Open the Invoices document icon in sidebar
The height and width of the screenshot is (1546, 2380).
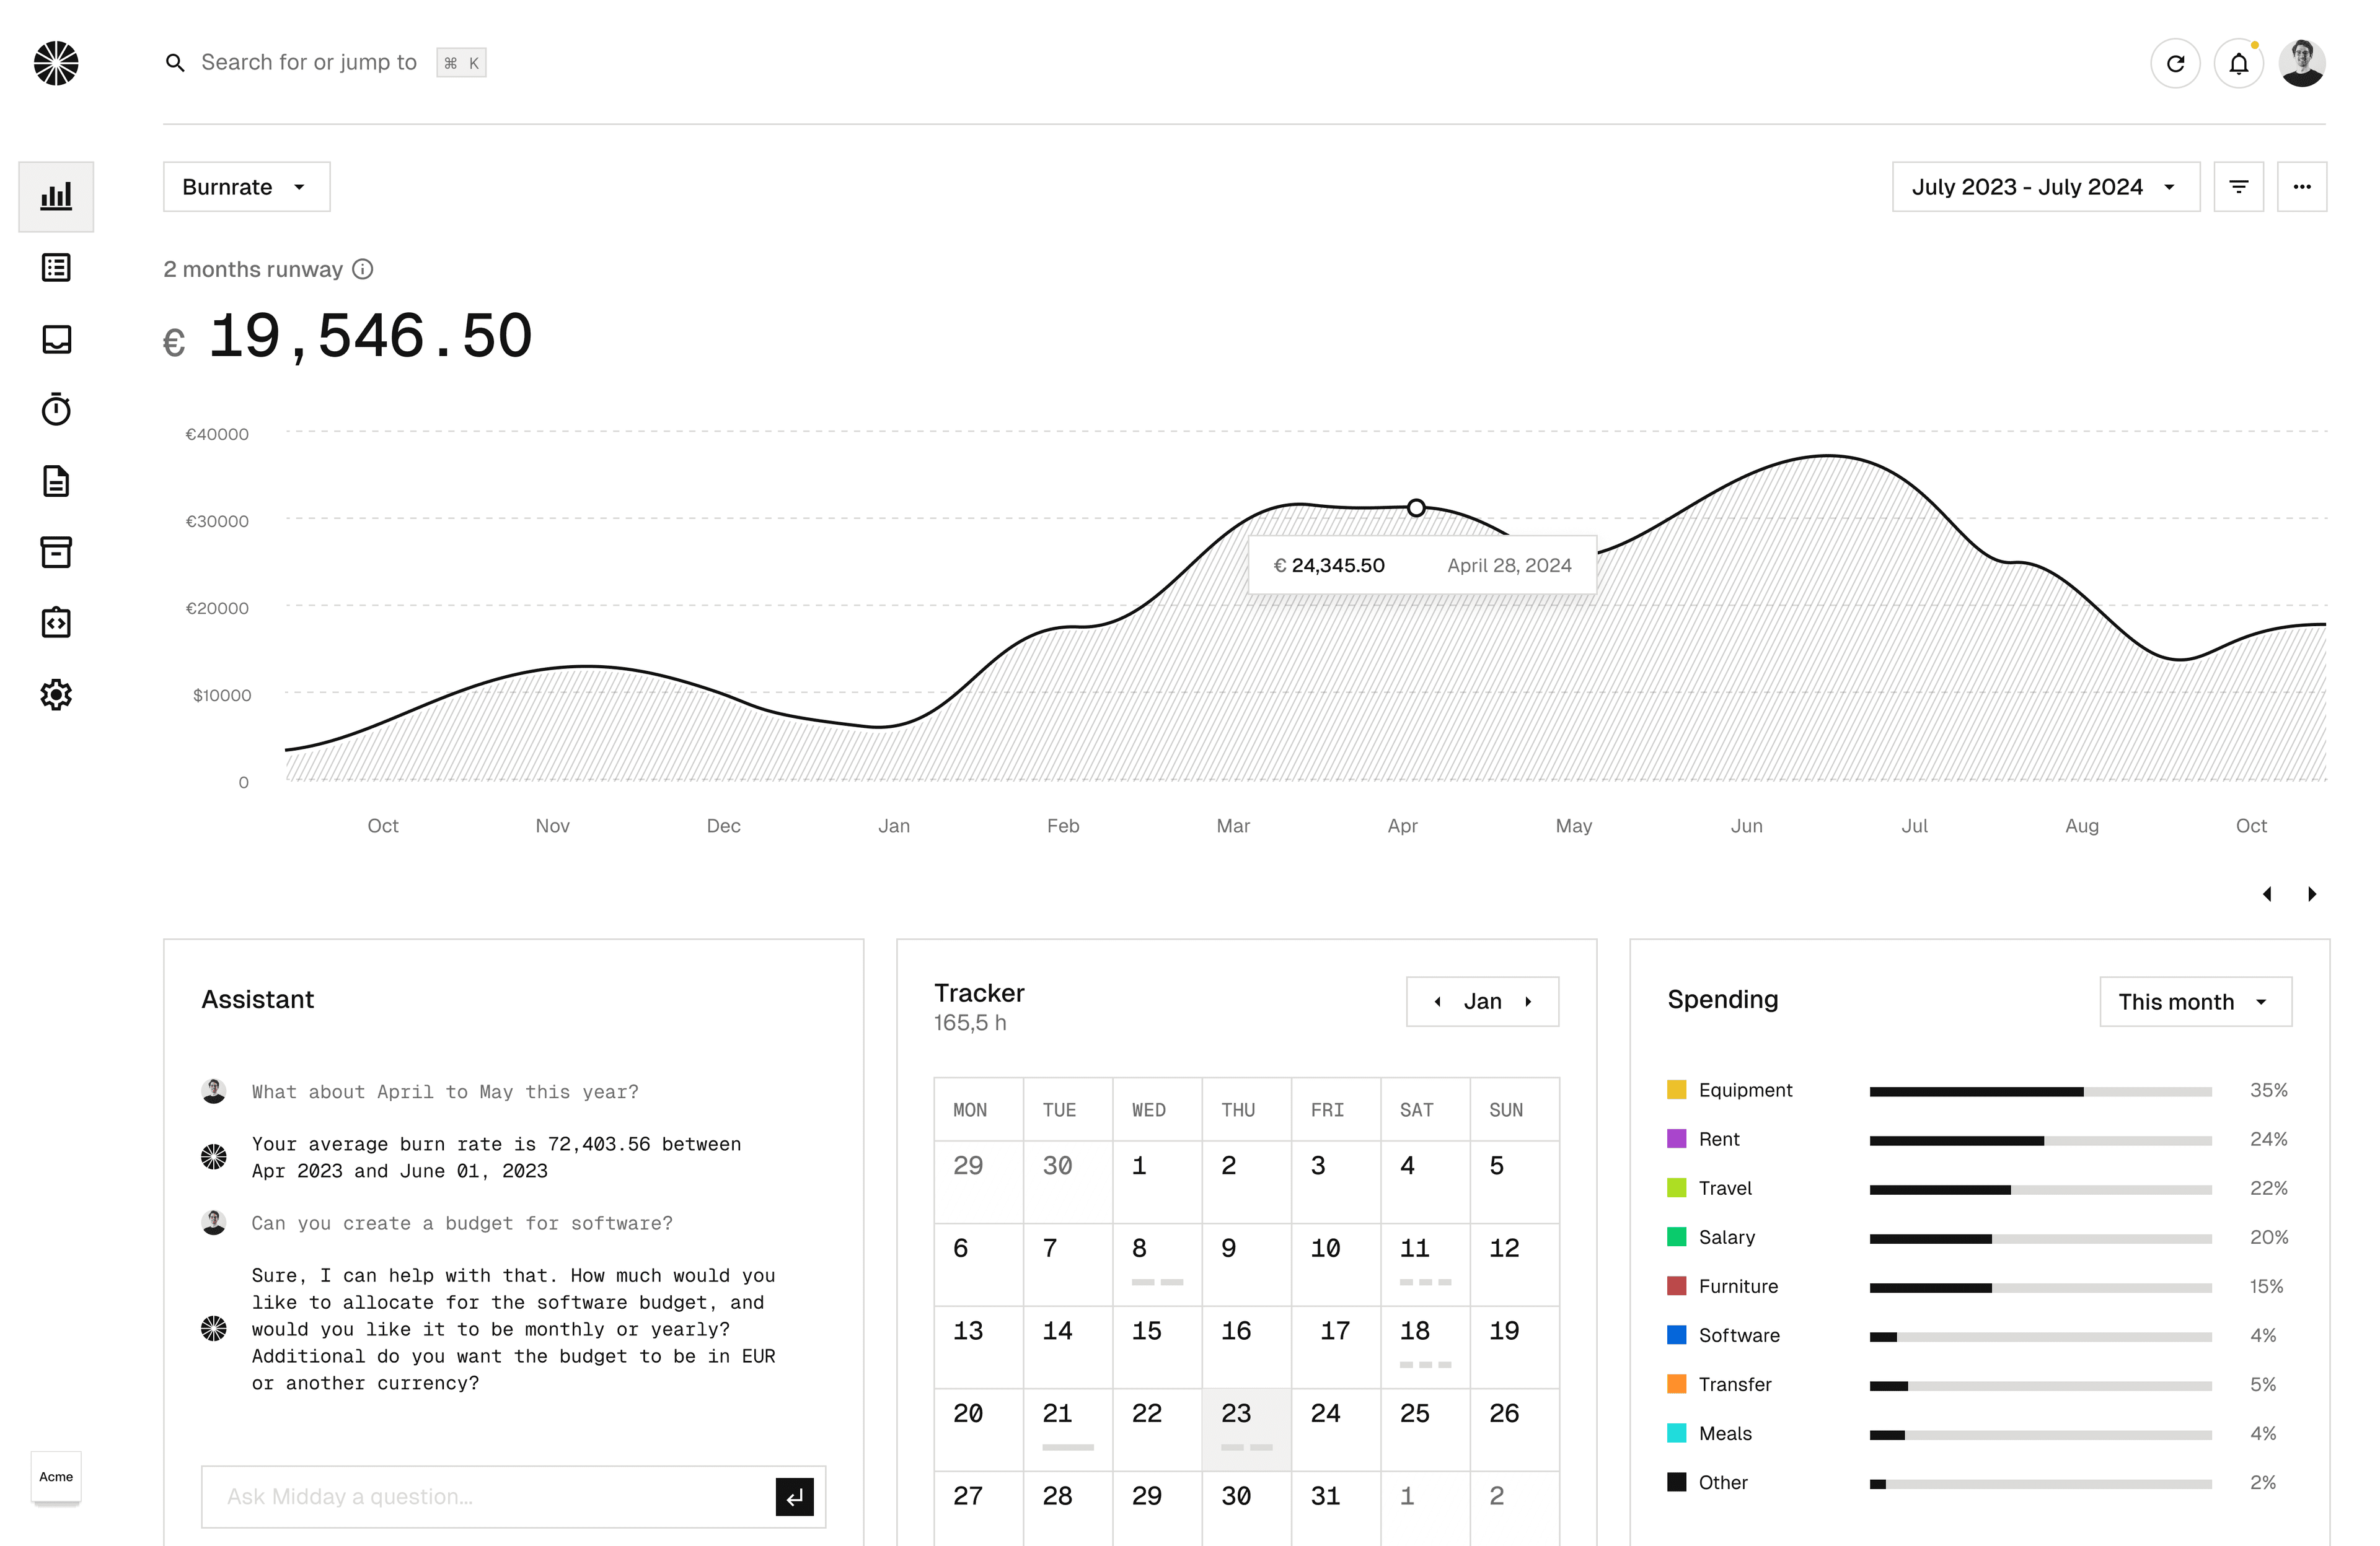[56, 482]
